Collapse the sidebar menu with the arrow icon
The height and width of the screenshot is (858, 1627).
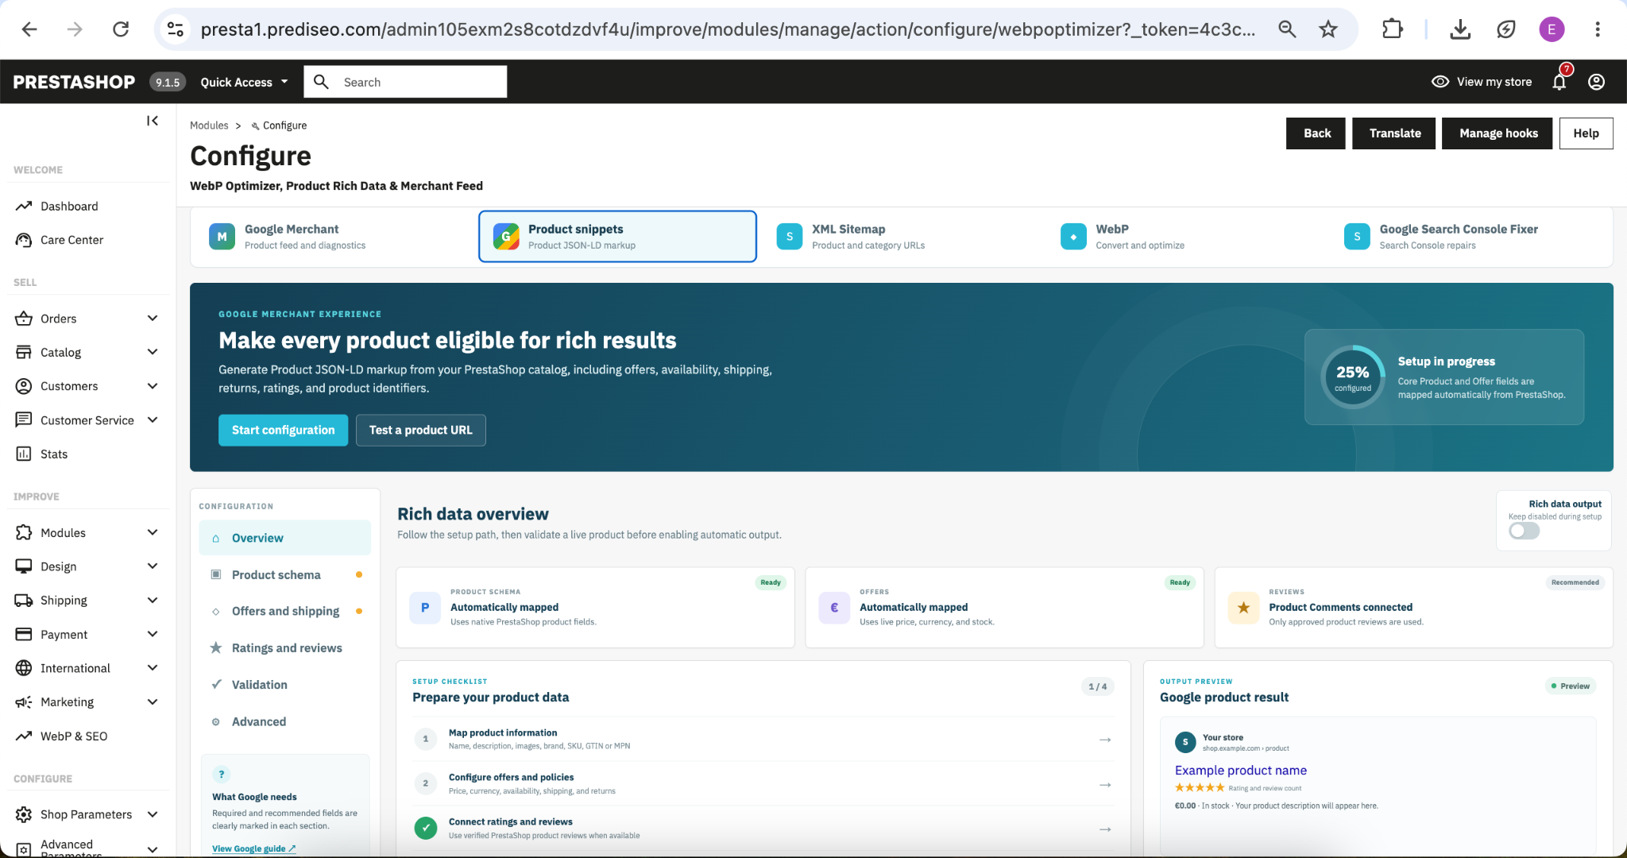152,121
